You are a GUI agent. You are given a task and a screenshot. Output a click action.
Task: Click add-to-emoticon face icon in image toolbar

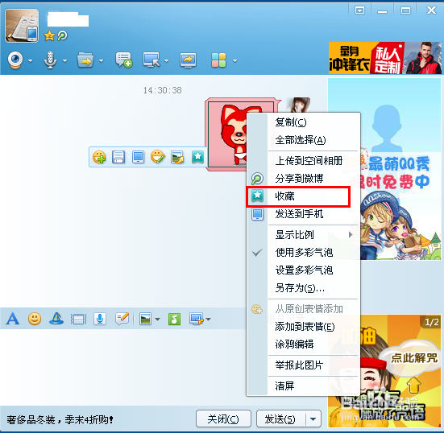(99, 157)
